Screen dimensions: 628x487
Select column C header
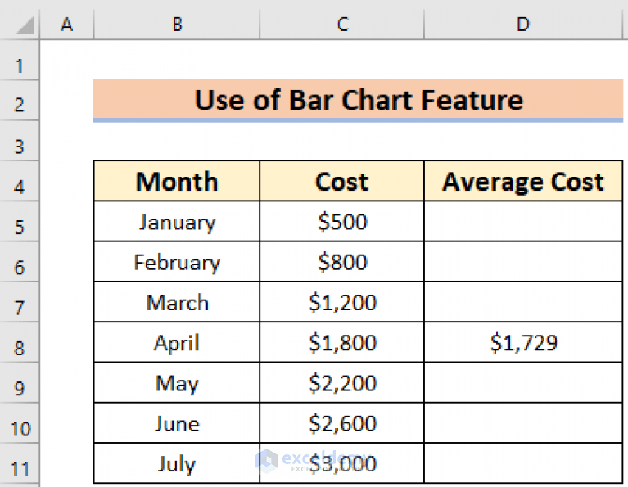point(342,25)
